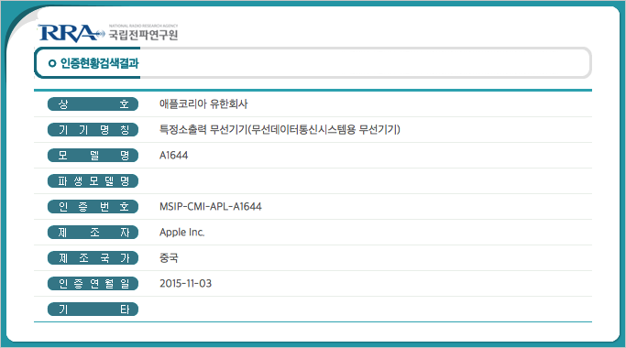Image resolution: width=626 pixels, height=348 pixels.
Task: Click the 국립전파연구원 agency name text
Action: (x=143, y=35)
